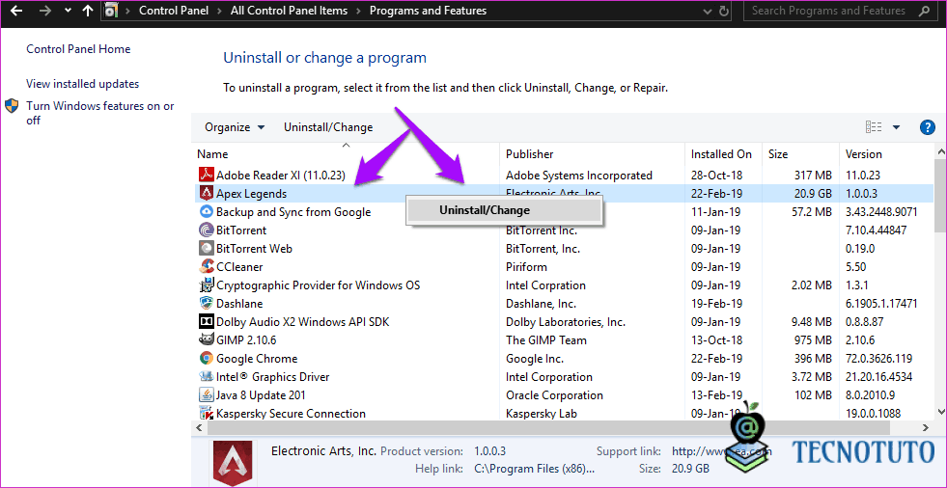The width and height of the screenshot is (947, 488).
Task: Click the Adobe Reader XI program icon
Action: click(x=207, y=175)
